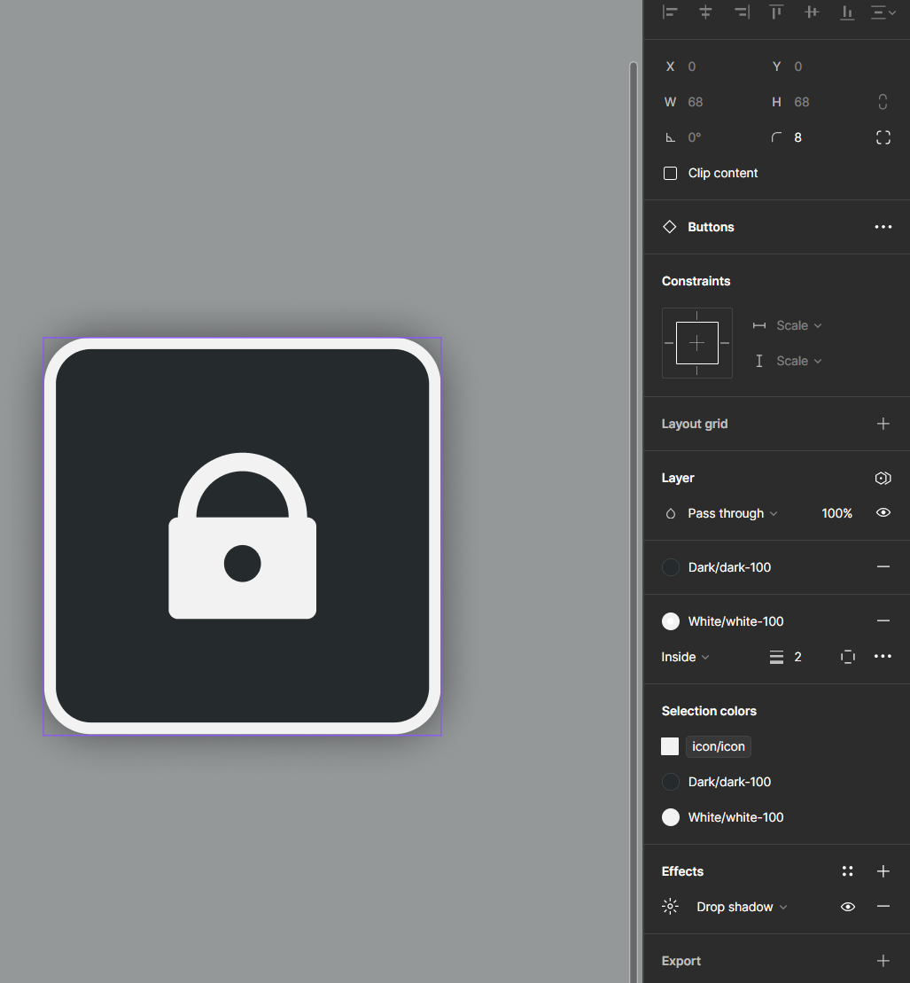Click the Buttons component name
The width and height of the screenshot is (910, 983).
click(711, 227)
